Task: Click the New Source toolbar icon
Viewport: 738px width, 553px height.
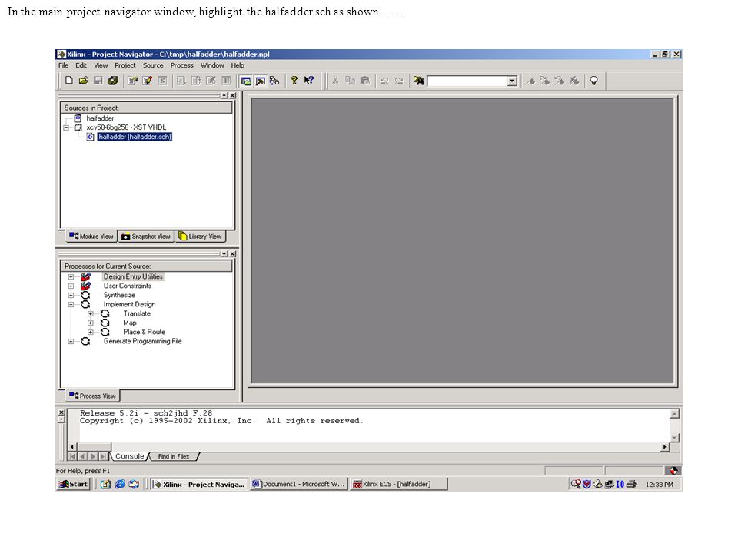Action: pyautogui.click(x=132, y=81)
